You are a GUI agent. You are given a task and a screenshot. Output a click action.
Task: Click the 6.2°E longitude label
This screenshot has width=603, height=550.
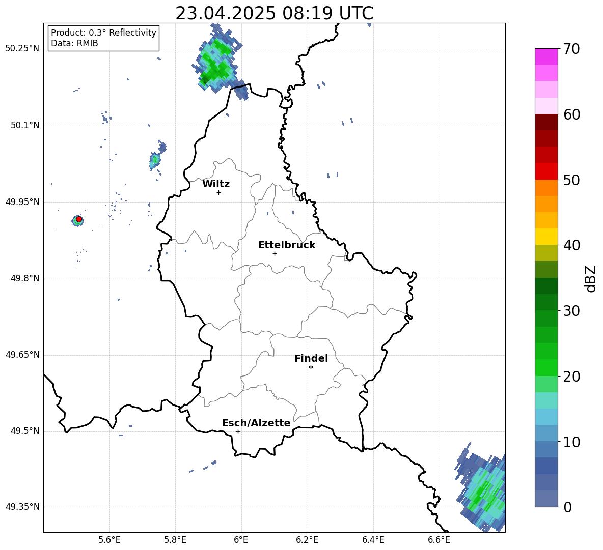pos(307,540)
